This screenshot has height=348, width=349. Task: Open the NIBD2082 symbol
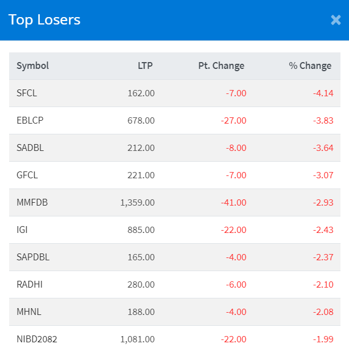click(37, 339)
